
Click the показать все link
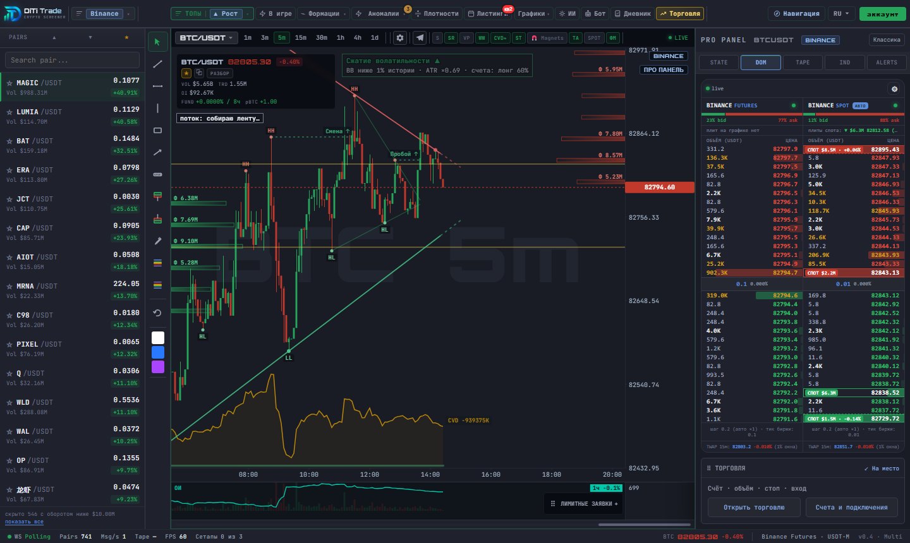[x=24, y=522]
